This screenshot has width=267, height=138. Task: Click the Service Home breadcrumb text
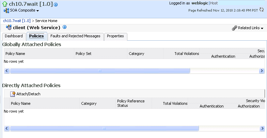tap(46, 21)
